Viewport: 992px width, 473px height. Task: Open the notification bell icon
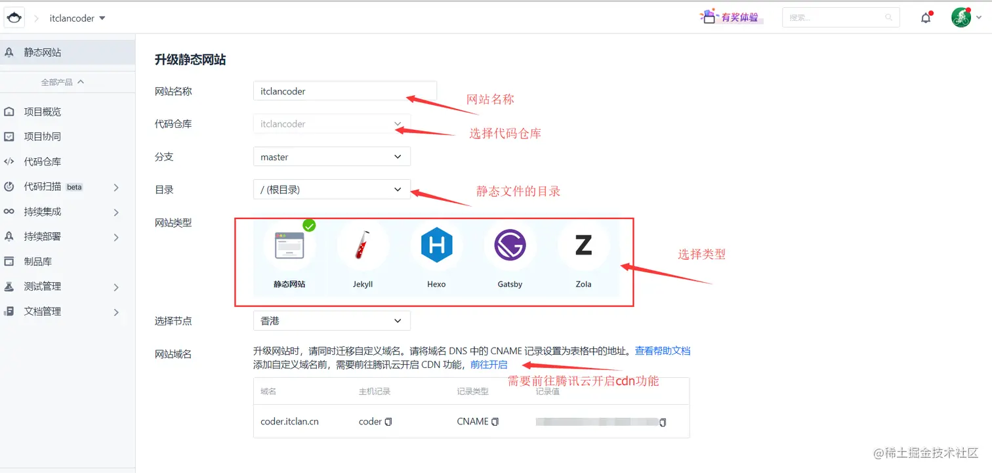pos(926,18)
